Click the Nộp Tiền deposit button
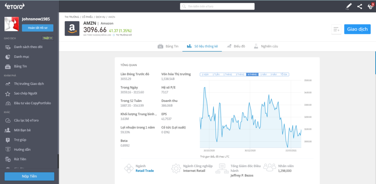376x184 pixels. (29, 176)
